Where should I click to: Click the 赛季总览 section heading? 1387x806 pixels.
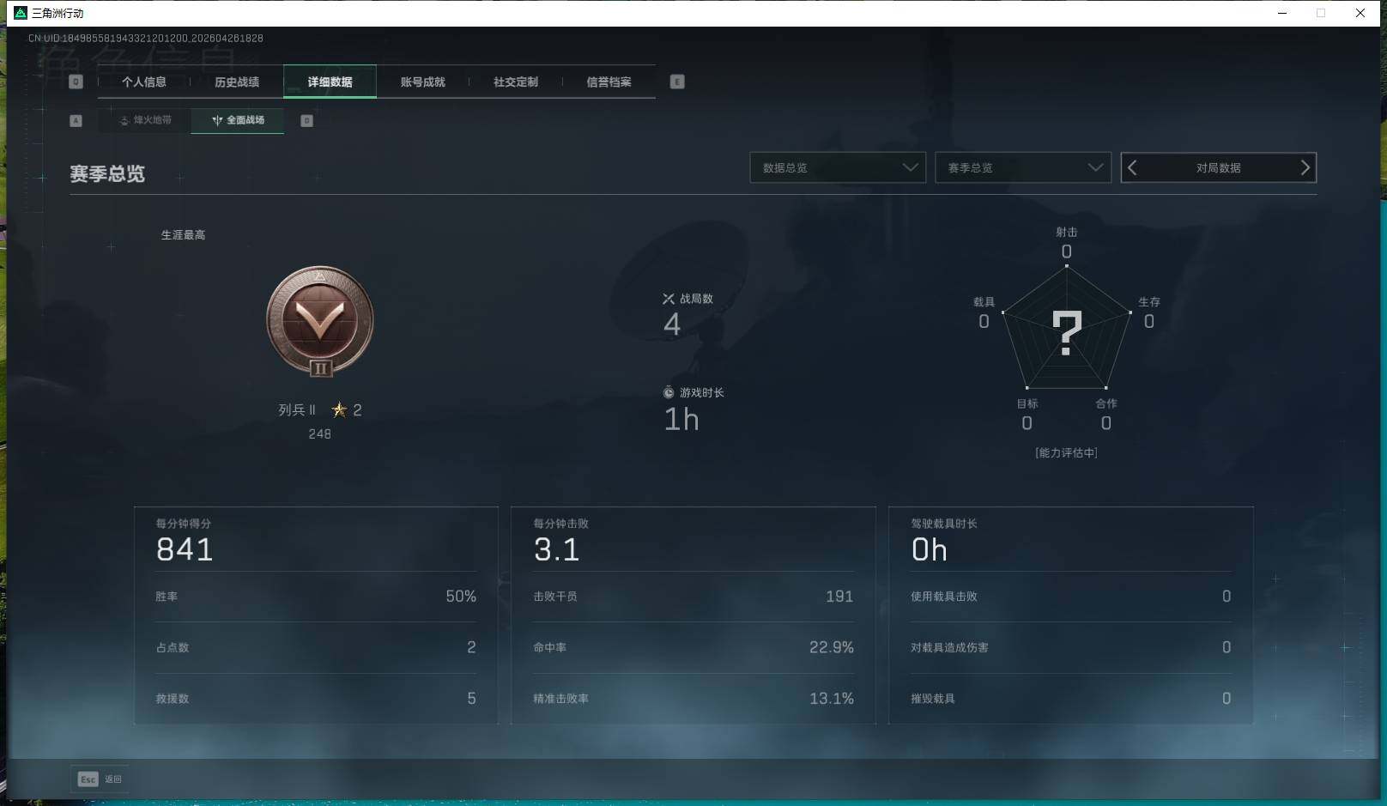point(107,174)
